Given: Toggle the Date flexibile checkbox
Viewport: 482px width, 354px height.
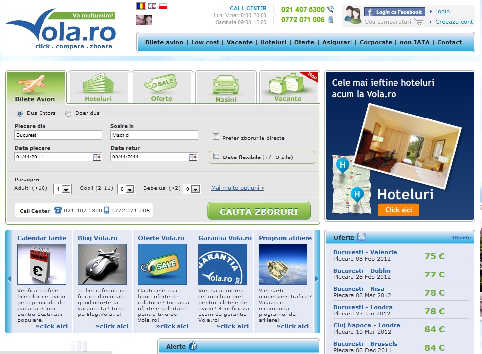Looking at the screenshot, I should click(x=216, y=157).
